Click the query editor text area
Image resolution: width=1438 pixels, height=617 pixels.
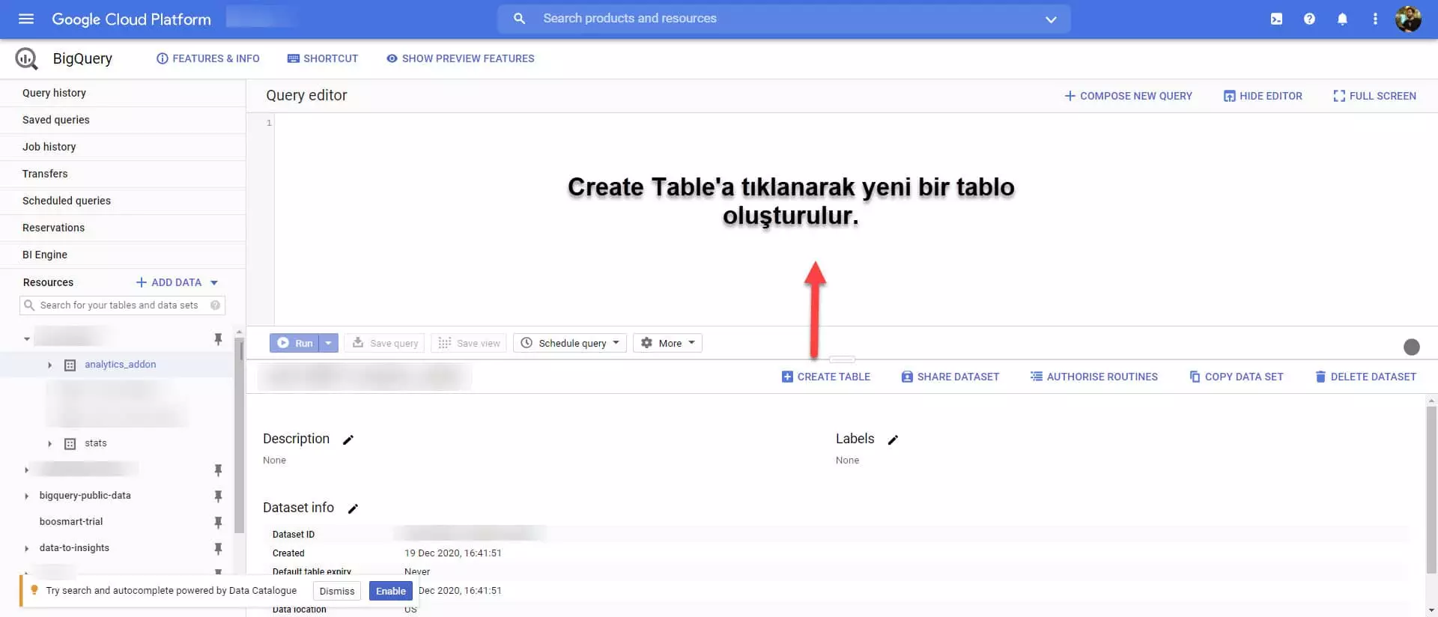pos(855,219)
